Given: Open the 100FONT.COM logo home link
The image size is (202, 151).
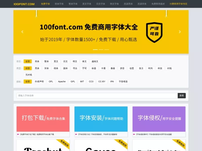Looking at the screenshot, I should tap(24, 4).
